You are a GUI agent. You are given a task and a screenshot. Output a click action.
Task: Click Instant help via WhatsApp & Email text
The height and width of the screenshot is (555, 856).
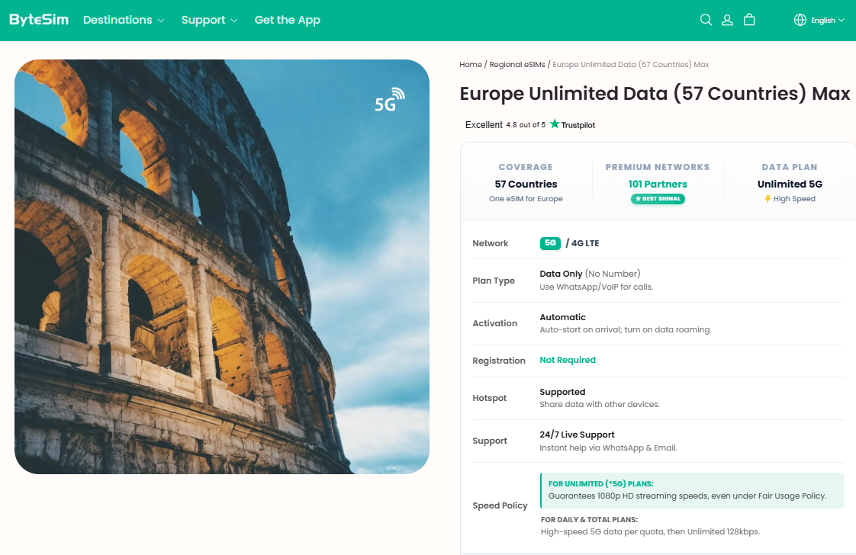608,448
